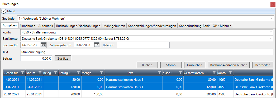
Task: Focus the Belegnr. input field
Action: pyautogui.click(x=143, y=45)
